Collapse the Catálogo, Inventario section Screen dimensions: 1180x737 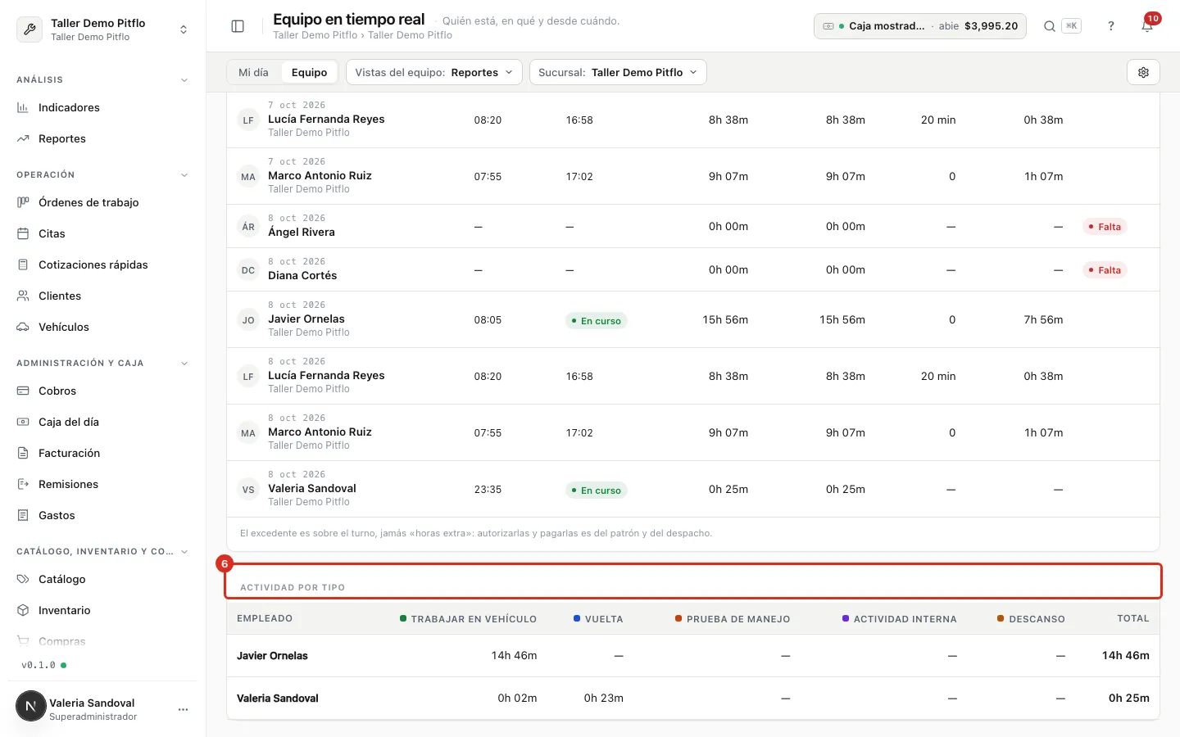coord(184,552)
